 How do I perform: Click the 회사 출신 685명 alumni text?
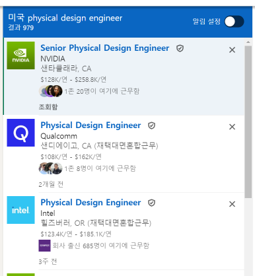tap(101, 246)
